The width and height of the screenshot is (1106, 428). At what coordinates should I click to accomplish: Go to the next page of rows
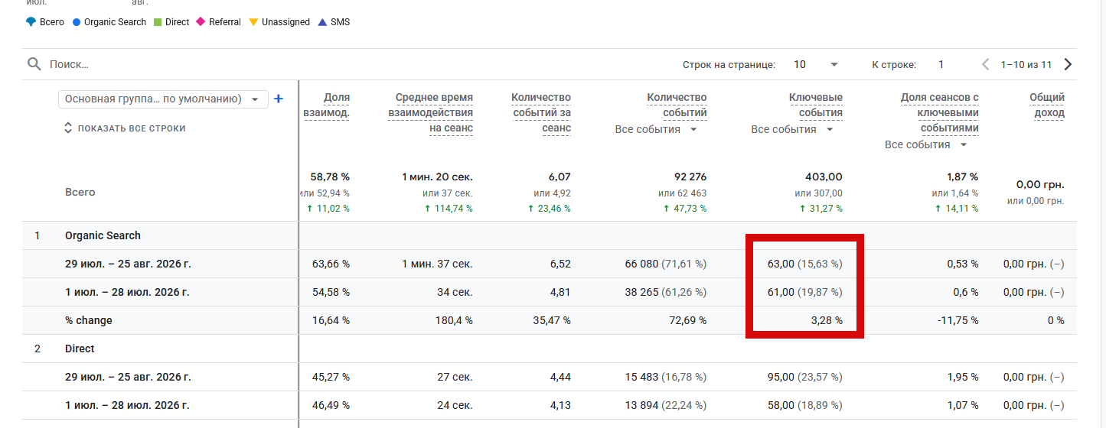1068,64
